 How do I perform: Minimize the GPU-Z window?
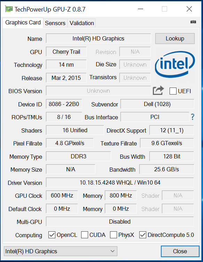[140, 9]
